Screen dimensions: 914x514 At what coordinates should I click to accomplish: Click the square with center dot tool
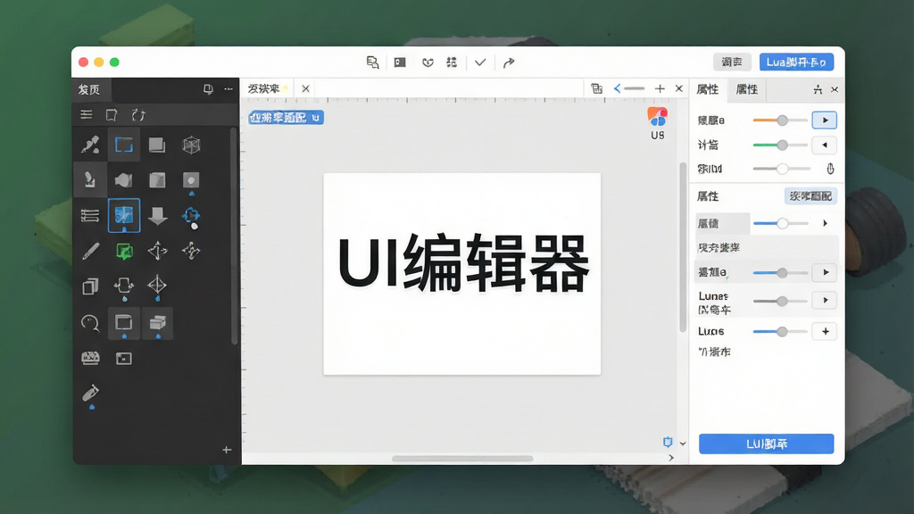tap(191, 180)
